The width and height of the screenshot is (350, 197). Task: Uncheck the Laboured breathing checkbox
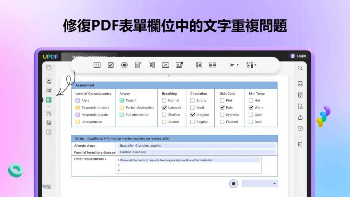click(x=164, y=107)
